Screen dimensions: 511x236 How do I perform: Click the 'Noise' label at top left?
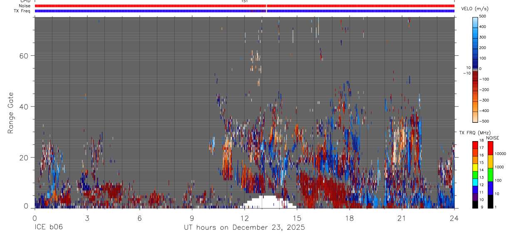click(25, 6)
